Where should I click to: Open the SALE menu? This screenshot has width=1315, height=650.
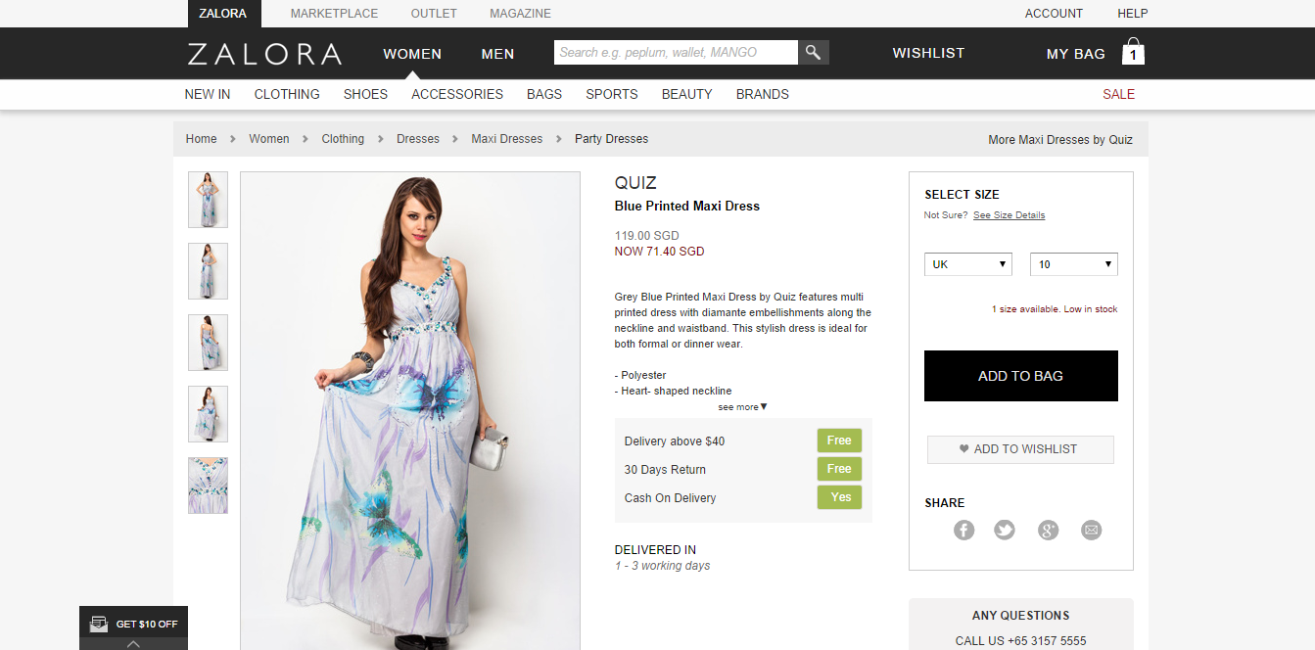1118,94
